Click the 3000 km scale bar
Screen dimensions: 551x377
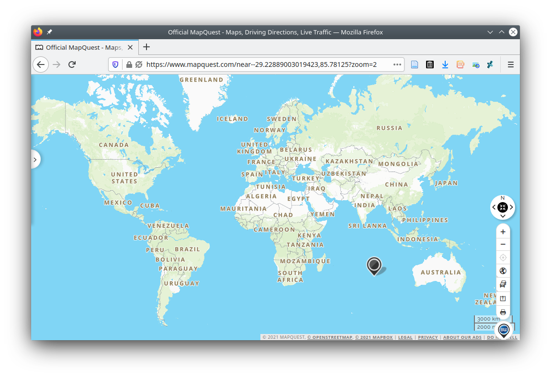493,319
